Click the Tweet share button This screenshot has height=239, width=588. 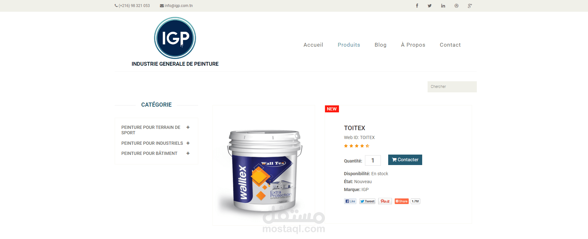(367, 201)
